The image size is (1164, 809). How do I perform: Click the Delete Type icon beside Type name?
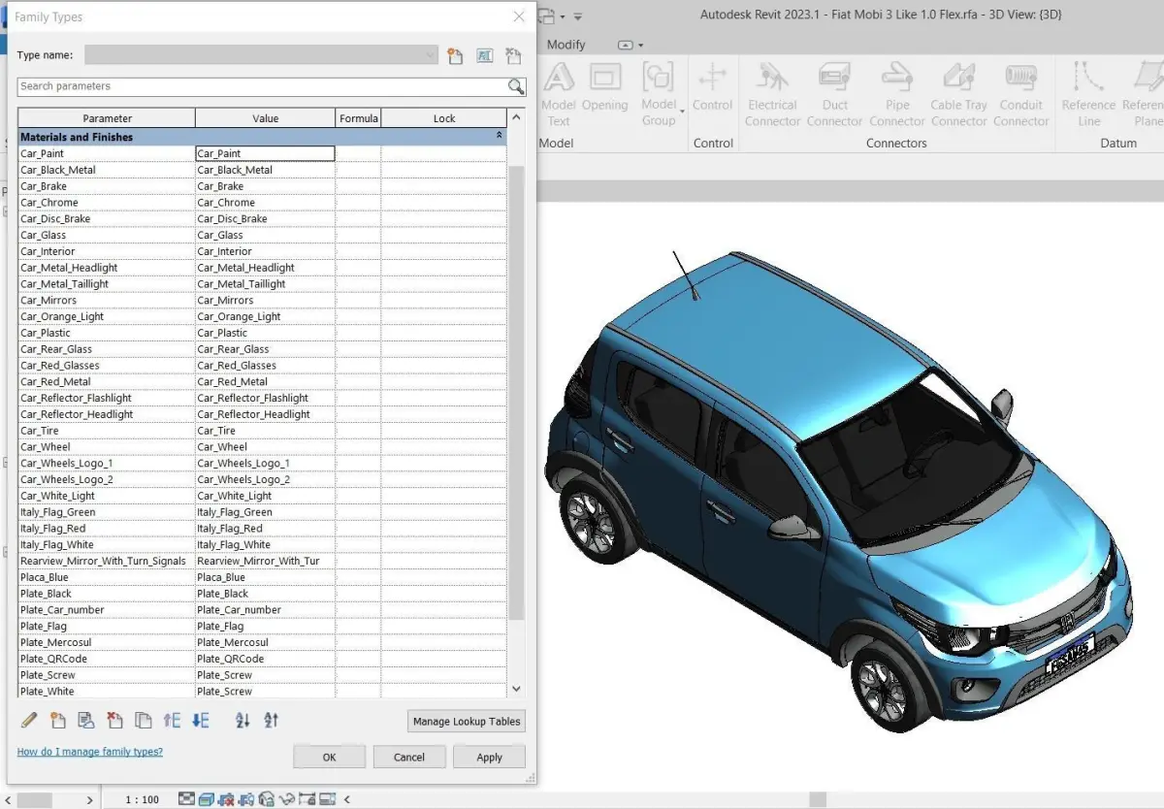pyautogui.click(x=513, y=56)
